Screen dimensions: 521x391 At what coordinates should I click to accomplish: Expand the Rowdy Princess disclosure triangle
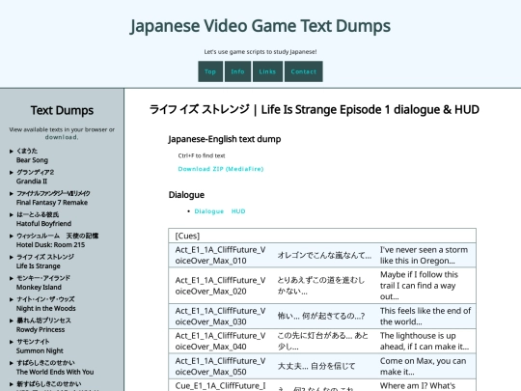(x=12, y=321)
